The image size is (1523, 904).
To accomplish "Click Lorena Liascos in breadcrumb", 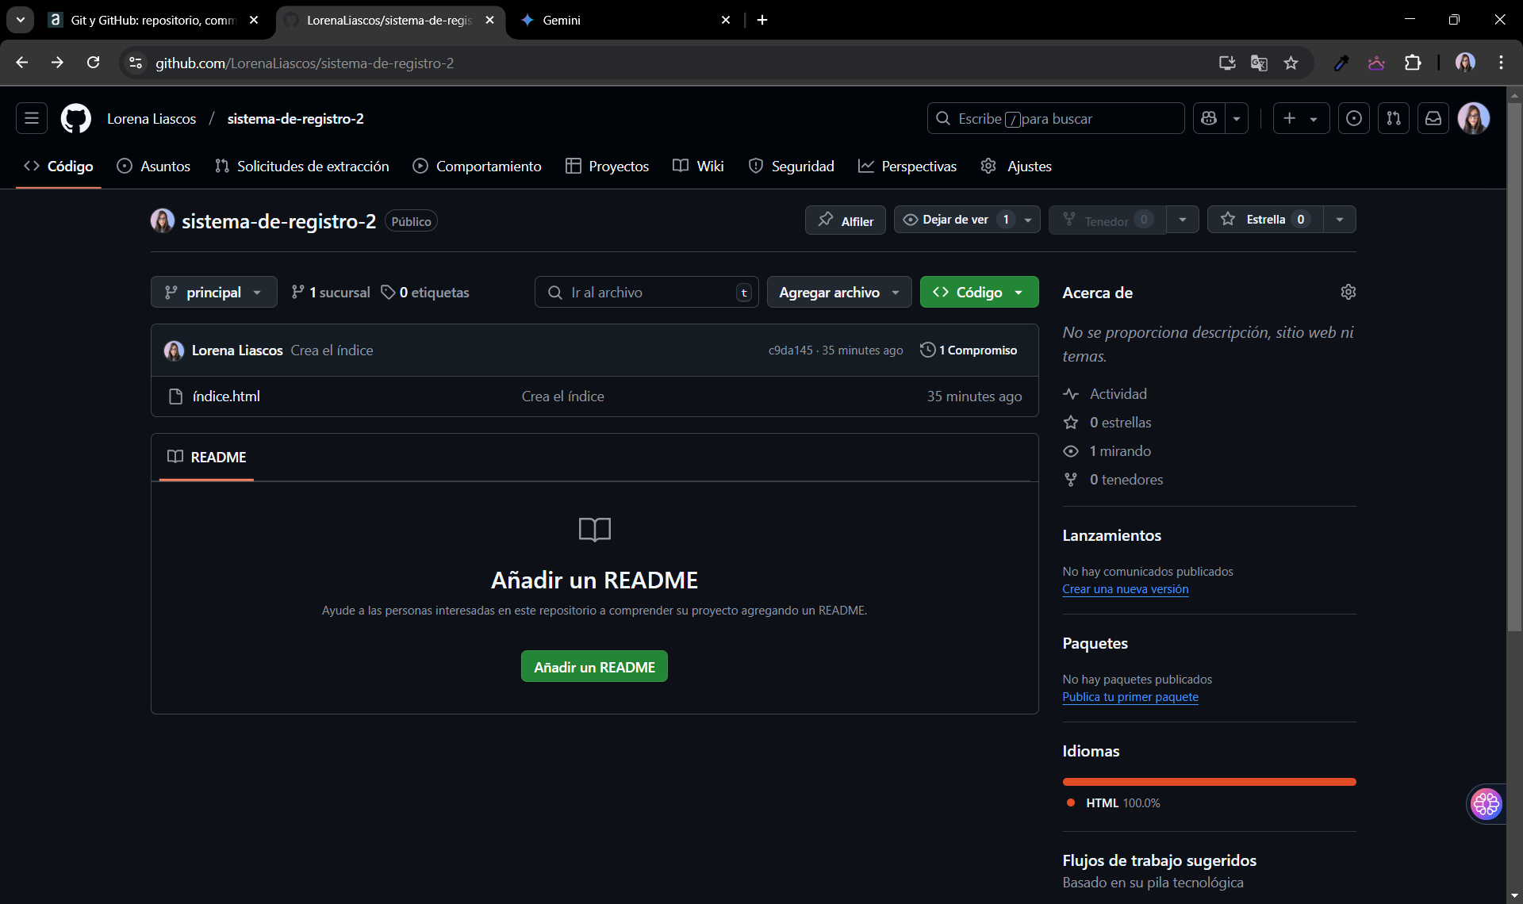I will pyautogui.click(x=152, y=119).
